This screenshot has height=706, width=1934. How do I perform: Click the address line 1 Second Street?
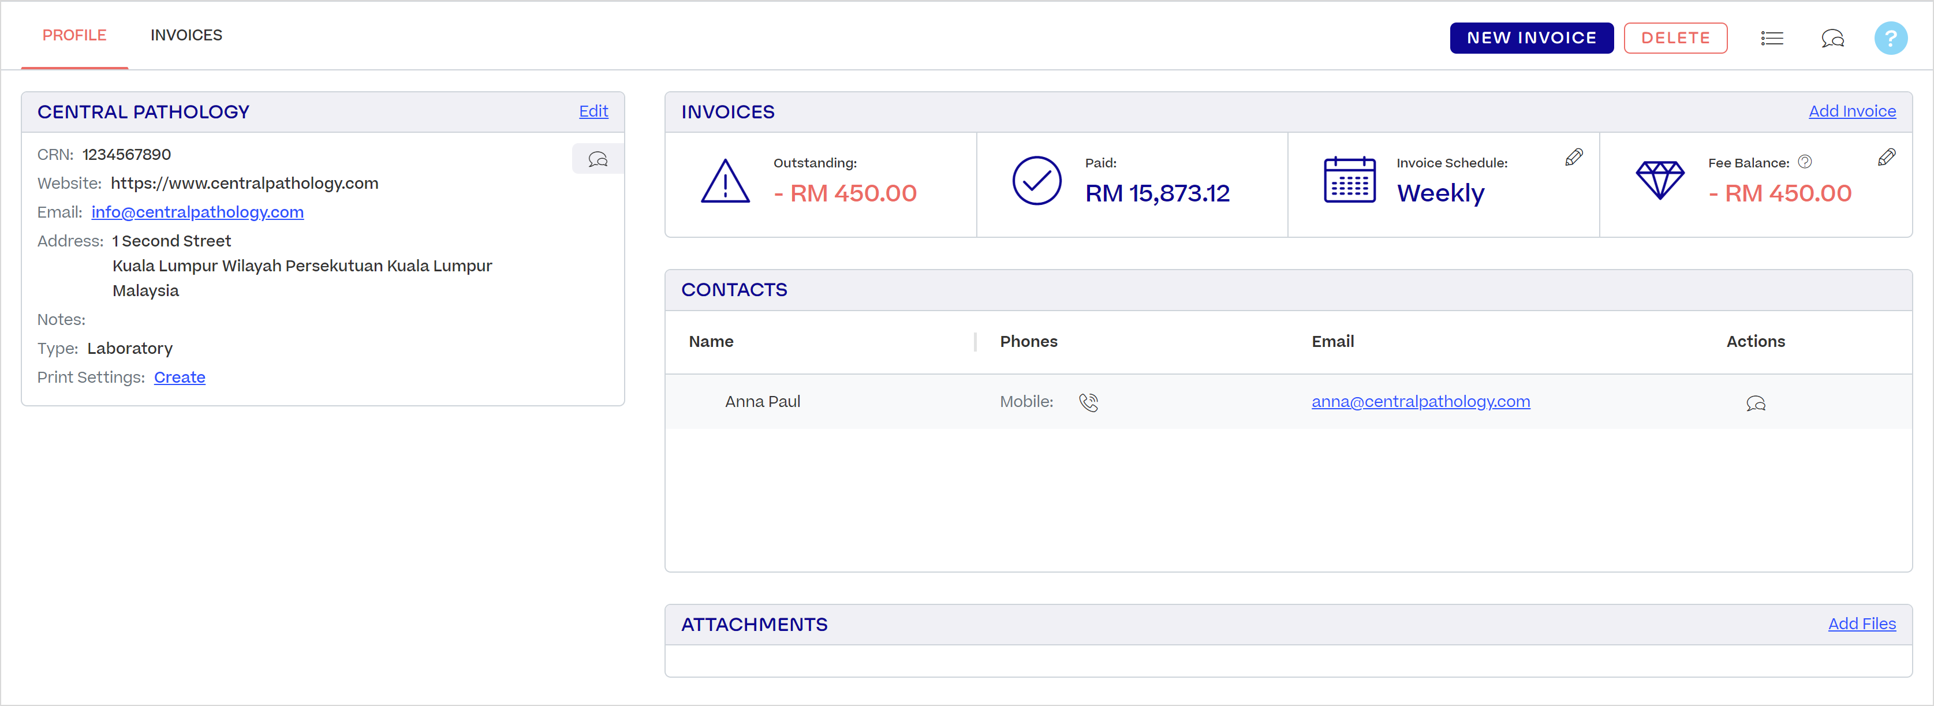point(172,241)
